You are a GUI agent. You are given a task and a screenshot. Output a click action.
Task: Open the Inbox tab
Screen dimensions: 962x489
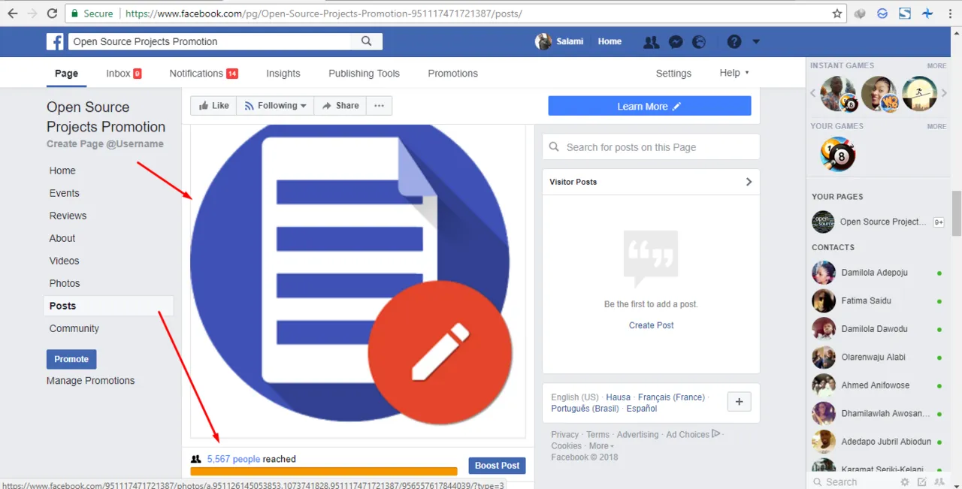(123, 74)
